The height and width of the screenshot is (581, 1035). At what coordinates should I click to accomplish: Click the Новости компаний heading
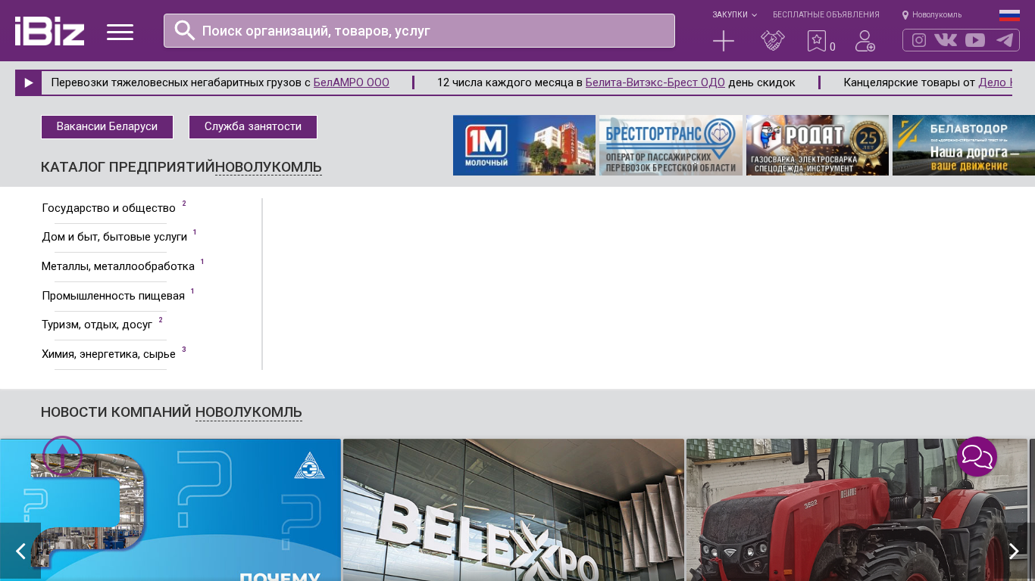point(116,412)
